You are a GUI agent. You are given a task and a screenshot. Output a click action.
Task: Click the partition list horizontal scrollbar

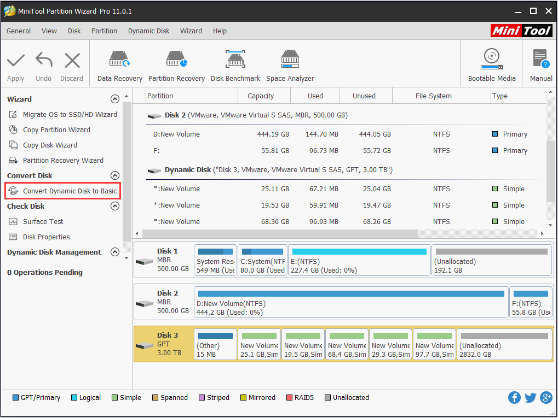(280, 234)
